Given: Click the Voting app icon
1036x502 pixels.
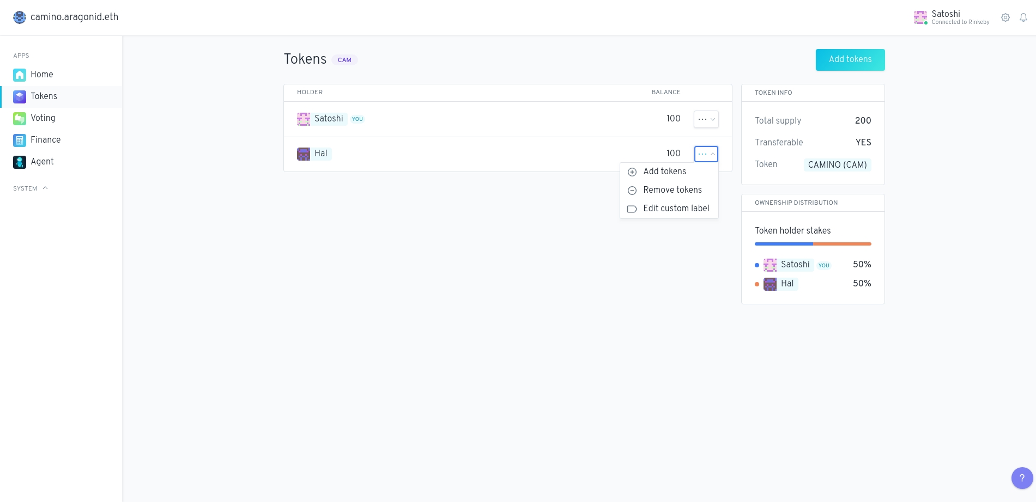Looking at the screenshot, I should coord(20,118).
